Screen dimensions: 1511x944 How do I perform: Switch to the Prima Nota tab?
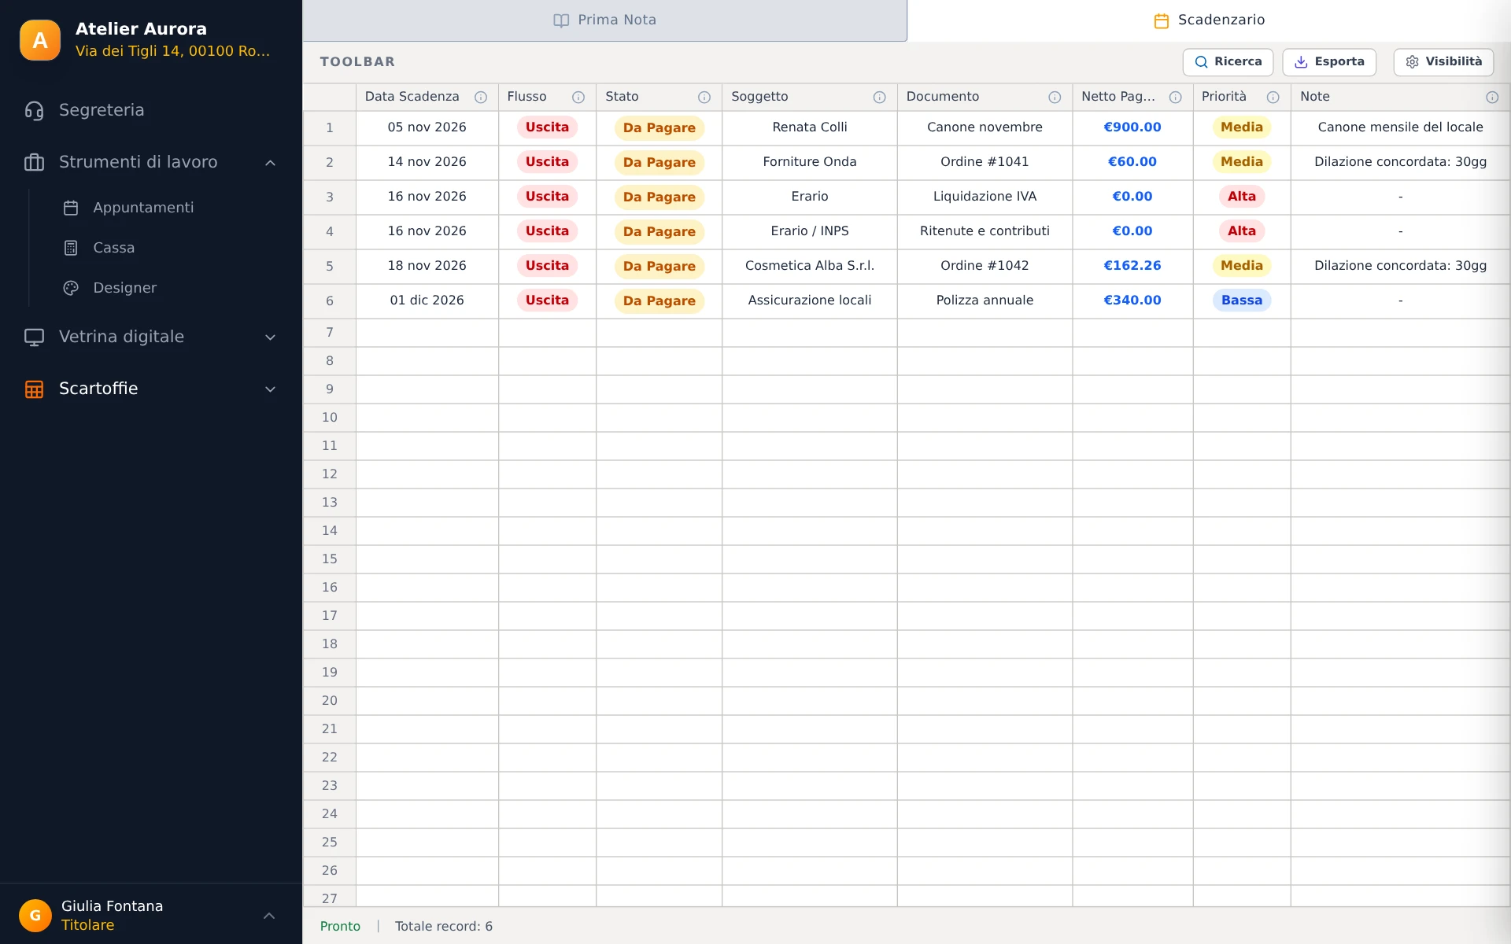[x=604, y=20]
